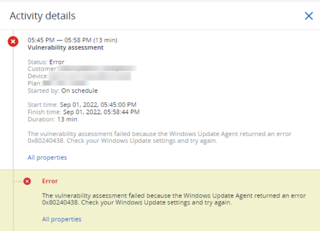Viewport: 320px width, 231px height.
Task: Click the 05:45 PM — 05:58 PM time range
Action: (73, 40)
